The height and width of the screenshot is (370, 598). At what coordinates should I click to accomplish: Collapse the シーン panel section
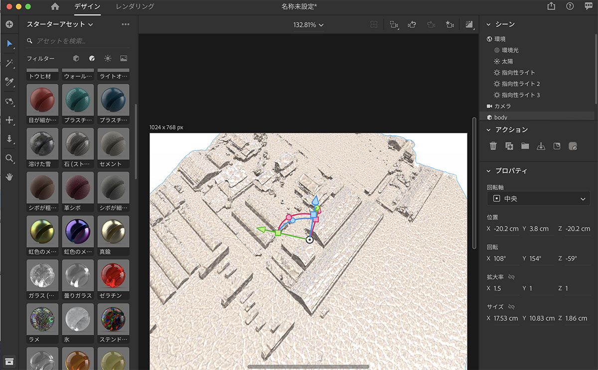point(489,24)
